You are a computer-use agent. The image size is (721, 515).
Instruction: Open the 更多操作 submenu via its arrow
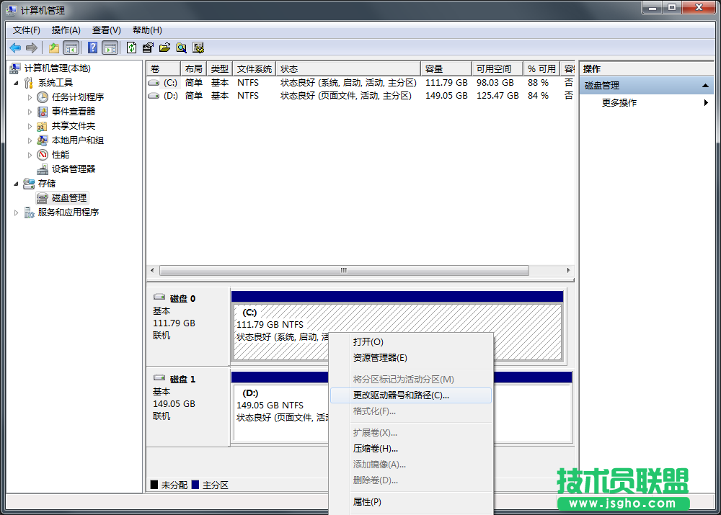point(707,102)
